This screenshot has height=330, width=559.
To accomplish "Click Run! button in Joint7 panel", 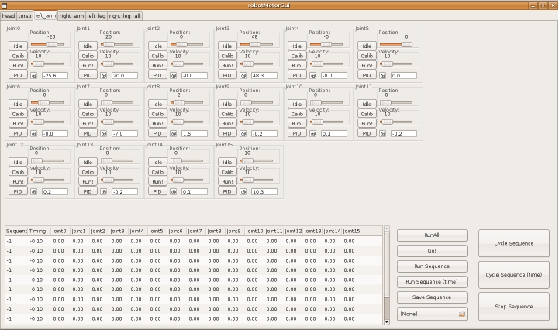I will coord(88,123).
